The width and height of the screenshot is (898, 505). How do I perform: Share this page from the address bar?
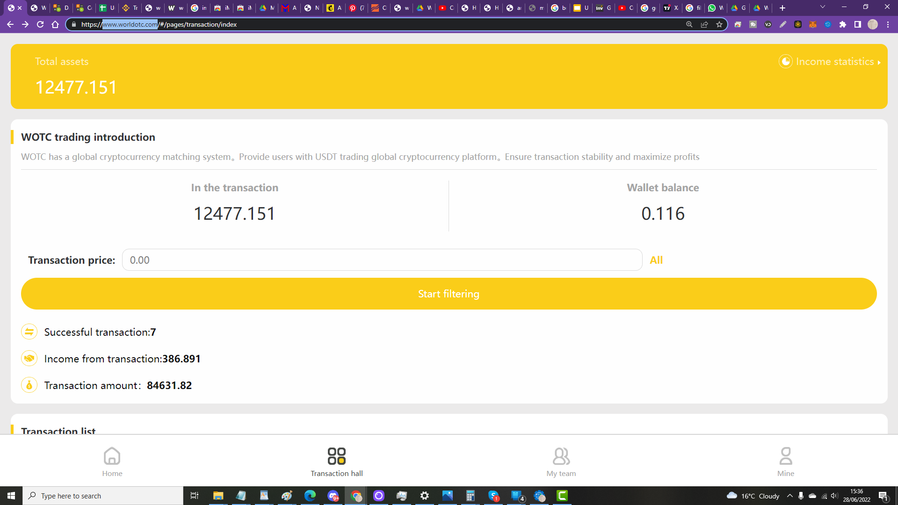click(704, 24)
